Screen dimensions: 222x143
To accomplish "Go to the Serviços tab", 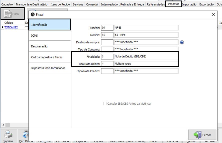I will coord(78,5).
